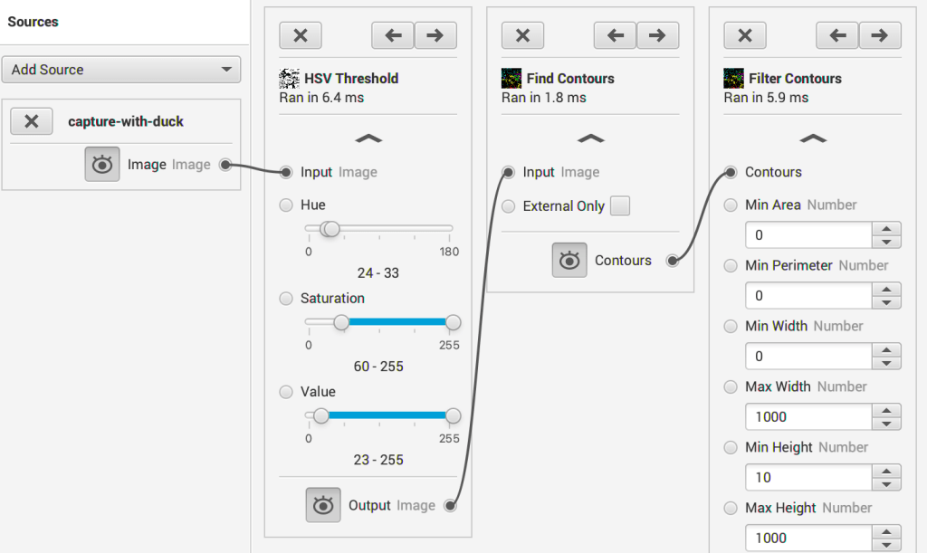Viewport: 927px width, 553px height.
Task: Move Filter Contours step right
Action: point(880,35)
